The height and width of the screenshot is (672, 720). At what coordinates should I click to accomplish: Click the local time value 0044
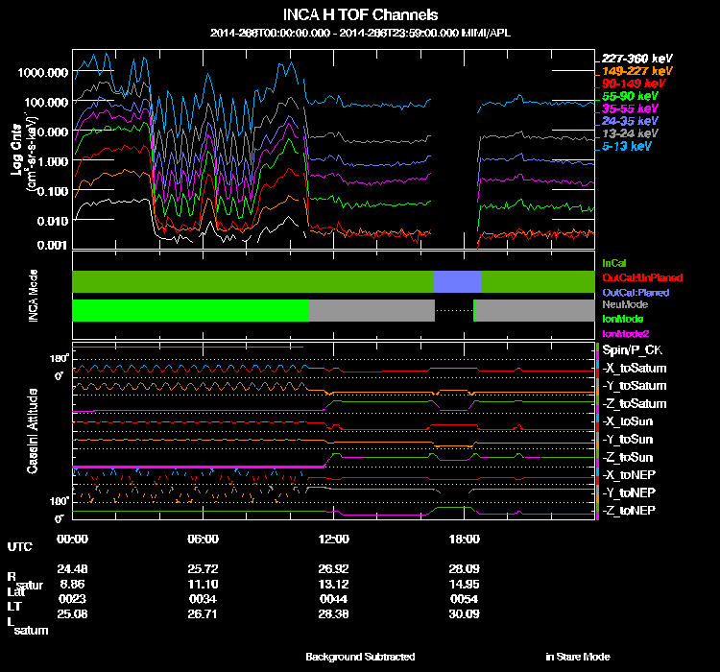[333, 599]
